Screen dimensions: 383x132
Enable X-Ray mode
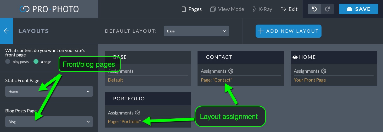(262, 9)
